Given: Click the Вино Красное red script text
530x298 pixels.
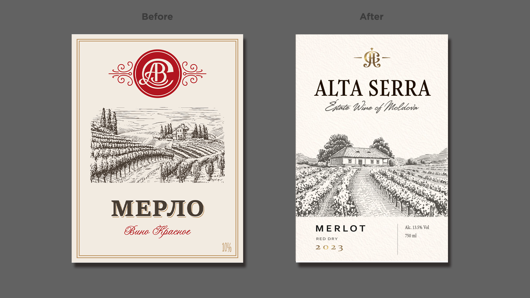Looking at the screenshot, I should tap(157, 231).
